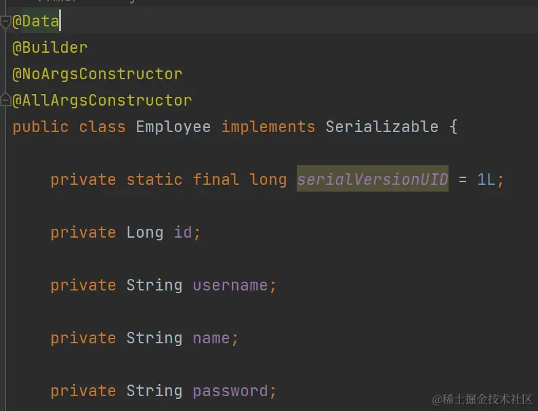Click the private keyword before Long id

[83, 233]
